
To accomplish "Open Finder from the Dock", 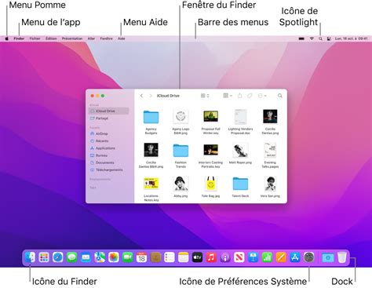I will coord(30,257).
